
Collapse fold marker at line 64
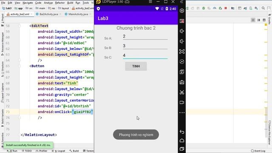click(20, 60)
